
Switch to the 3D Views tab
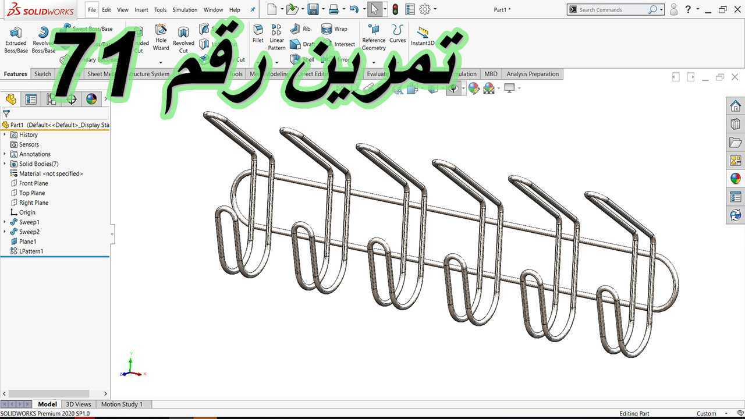tap(79, 404)
